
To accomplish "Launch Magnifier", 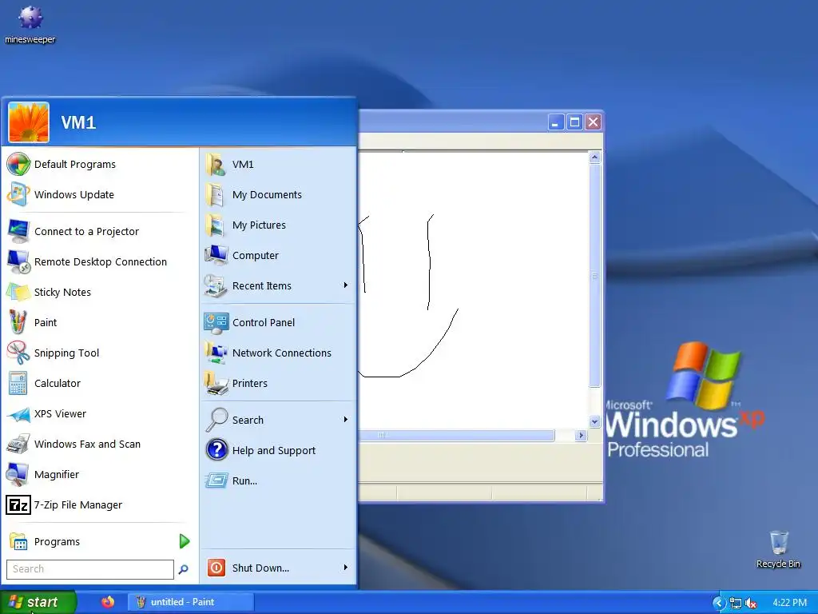I will click(x=99, y=475).
